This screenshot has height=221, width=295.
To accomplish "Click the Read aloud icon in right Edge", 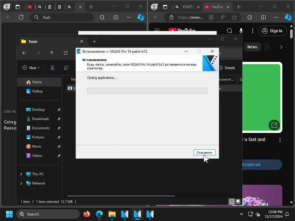I will pyautogui.click(x=223, y=17).
